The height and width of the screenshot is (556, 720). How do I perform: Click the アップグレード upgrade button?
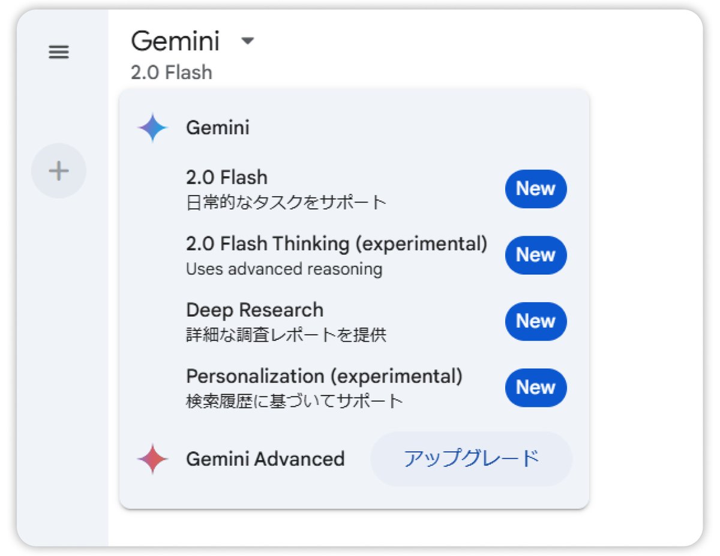(472, 458)
